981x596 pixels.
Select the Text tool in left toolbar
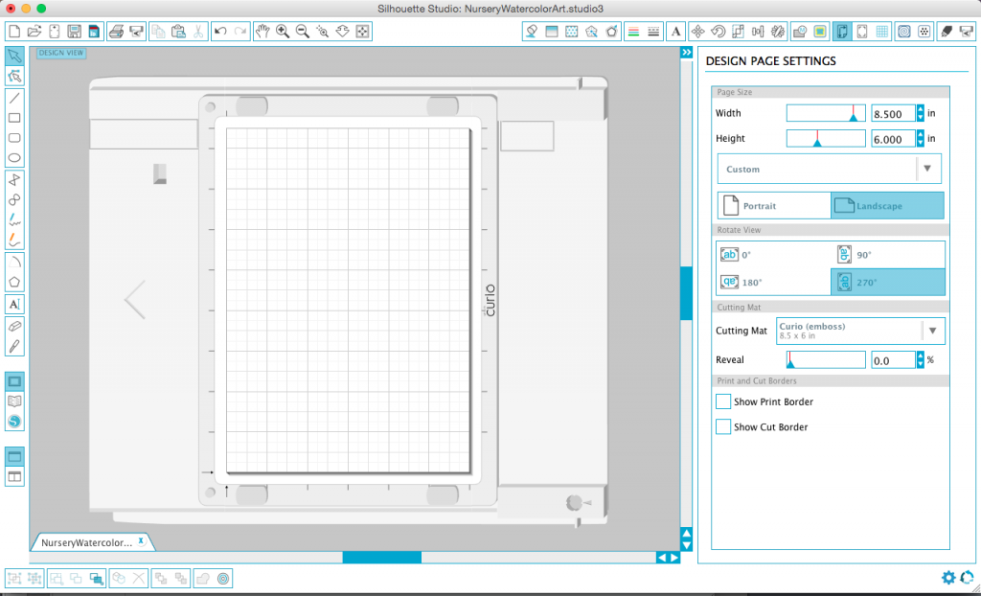pos(14,305)
